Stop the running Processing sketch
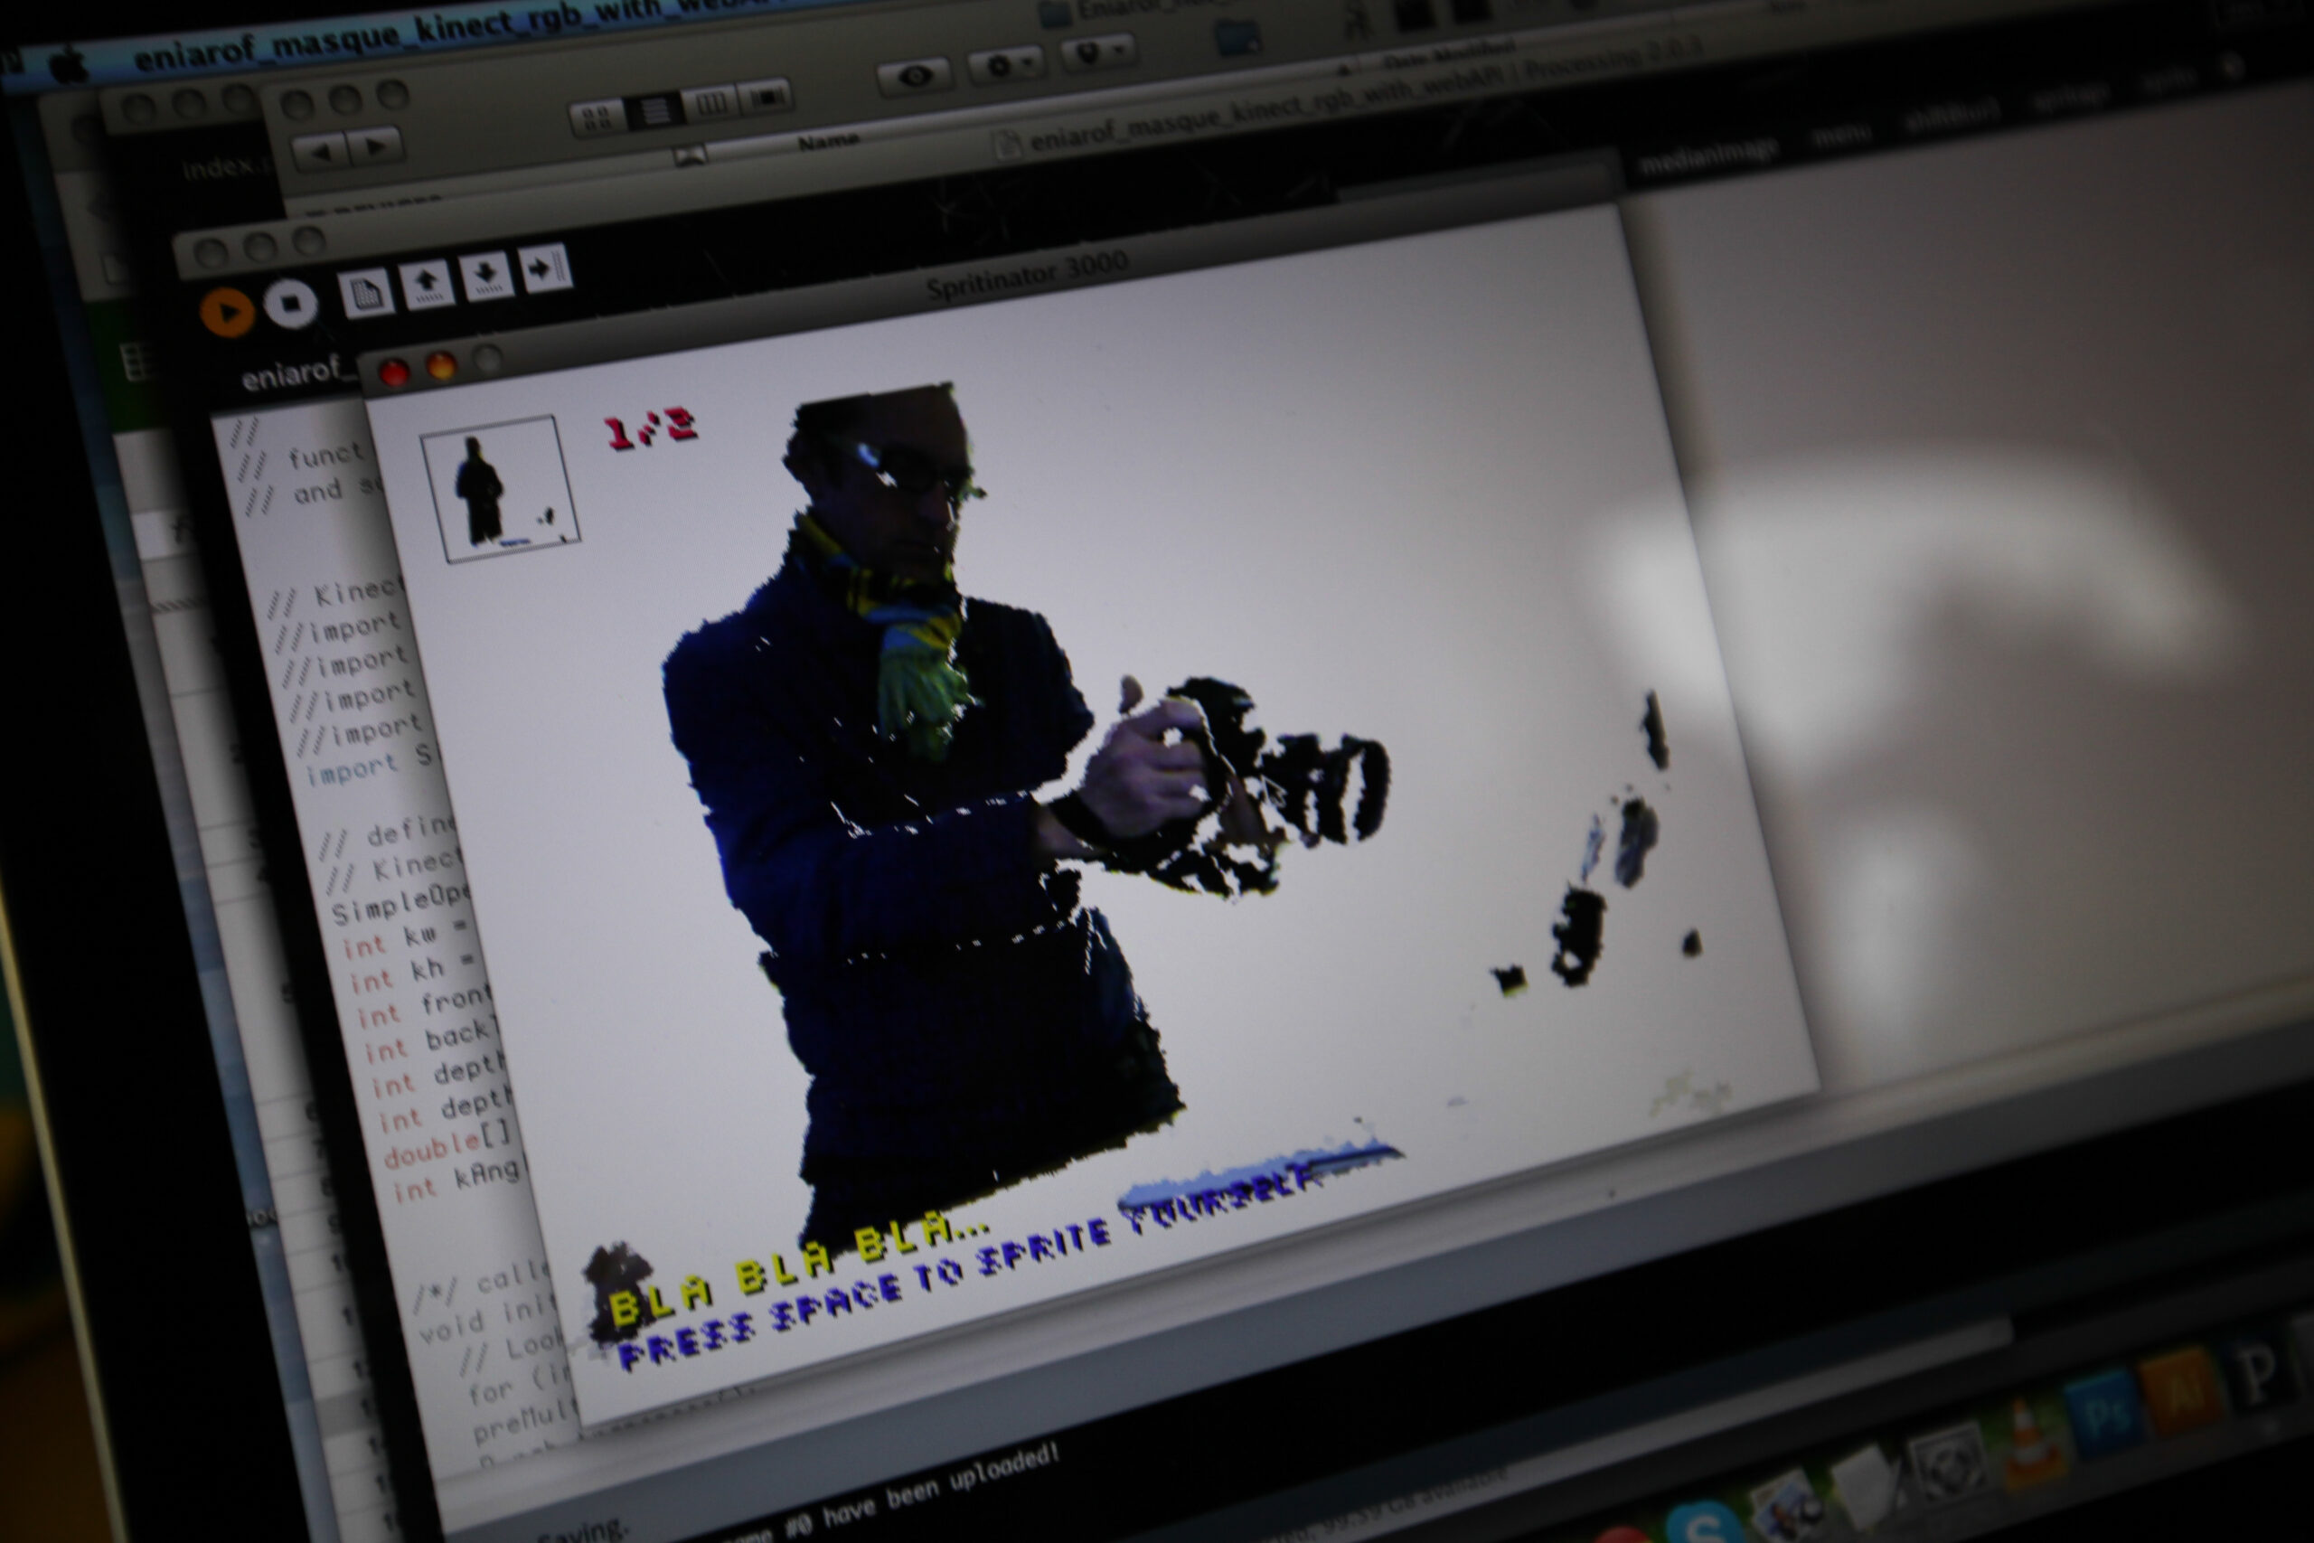Screen dimensions: 2314x1543 click(x=290, y=304)
